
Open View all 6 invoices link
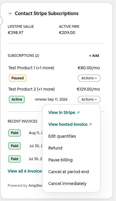(25, 171)
